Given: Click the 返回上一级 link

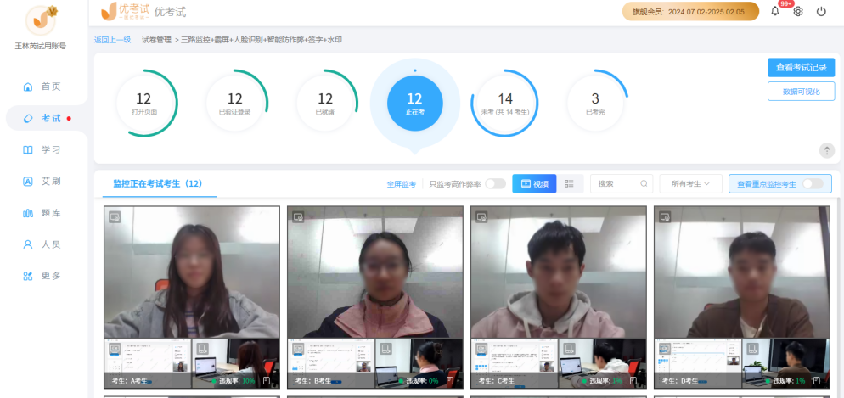Looking at the screenshot, I should coord(112,40).
